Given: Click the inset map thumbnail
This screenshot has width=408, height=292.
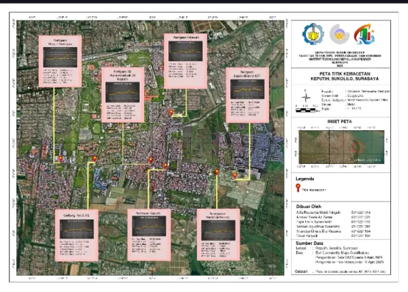Looking at the screenshot, I should (x=342, y=147).
